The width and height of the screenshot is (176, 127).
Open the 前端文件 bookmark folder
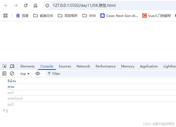43,16
